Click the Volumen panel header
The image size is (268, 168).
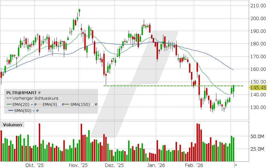[x=13, y=125]
